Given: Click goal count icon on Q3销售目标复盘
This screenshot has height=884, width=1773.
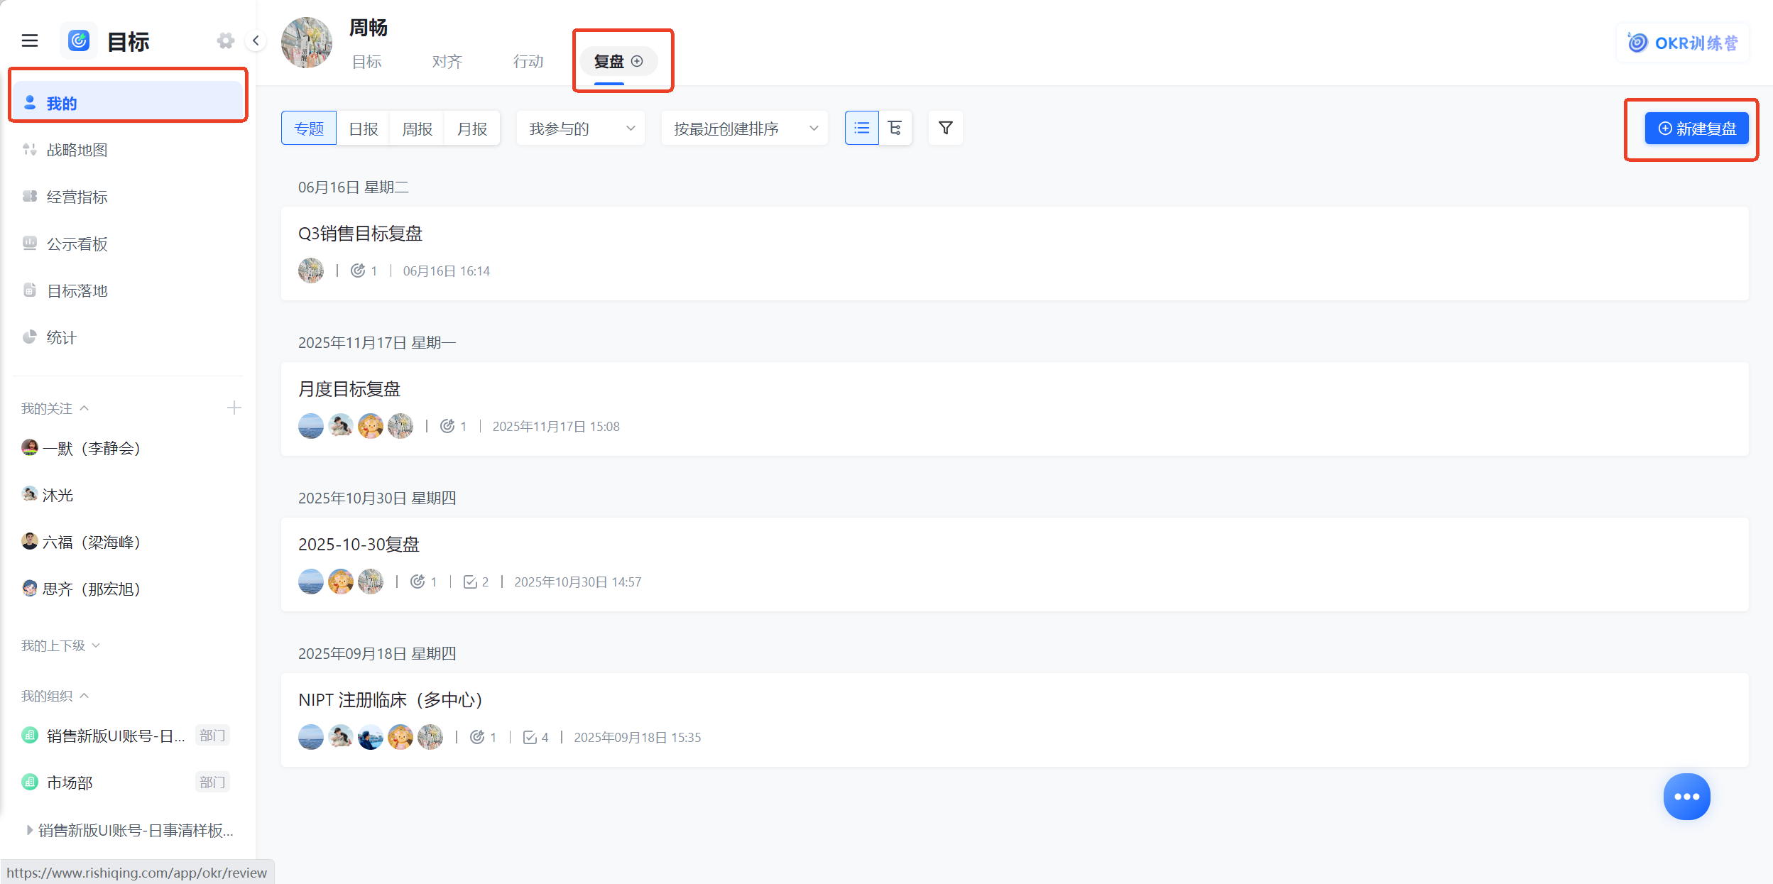Looking at the screenshot, I should click(358, 271).
